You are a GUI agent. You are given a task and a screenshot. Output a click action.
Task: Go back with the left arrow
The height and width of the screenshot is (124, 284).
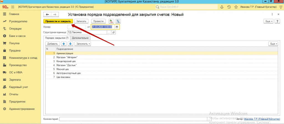tap(47, 14)
